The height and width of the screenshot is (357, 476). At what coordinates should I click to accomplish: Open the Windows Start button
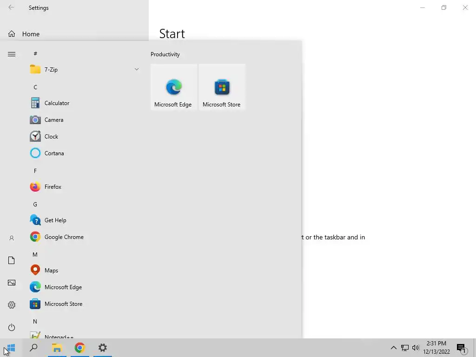[11, 348]
